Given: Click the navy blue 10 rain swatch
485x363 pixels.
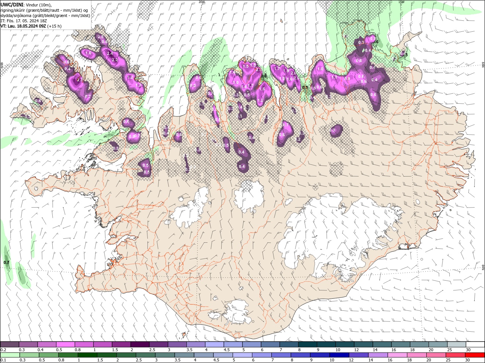Looking at the screenshot, I should tap(339, 355).
